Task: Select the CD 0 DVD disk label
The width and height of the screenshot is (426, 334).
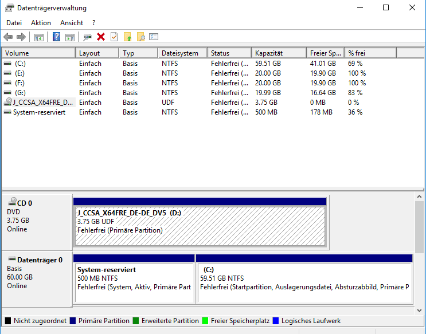Action: (37, 223)
